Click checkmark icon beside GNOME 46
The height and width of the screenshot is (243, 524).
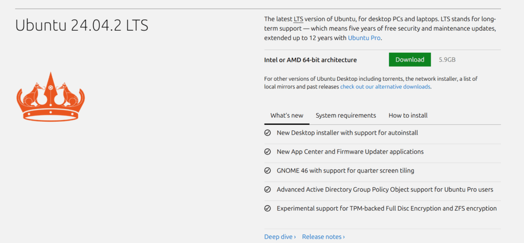click(x=267, y=170)
